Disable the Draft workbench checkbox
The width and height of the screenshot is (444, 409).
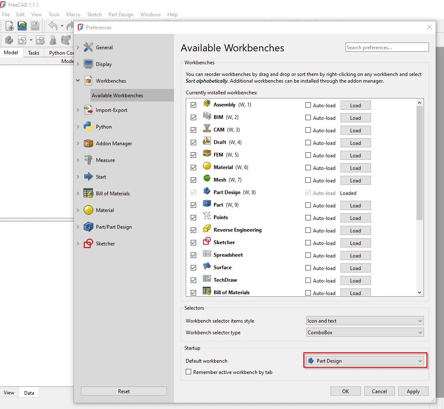193,142
